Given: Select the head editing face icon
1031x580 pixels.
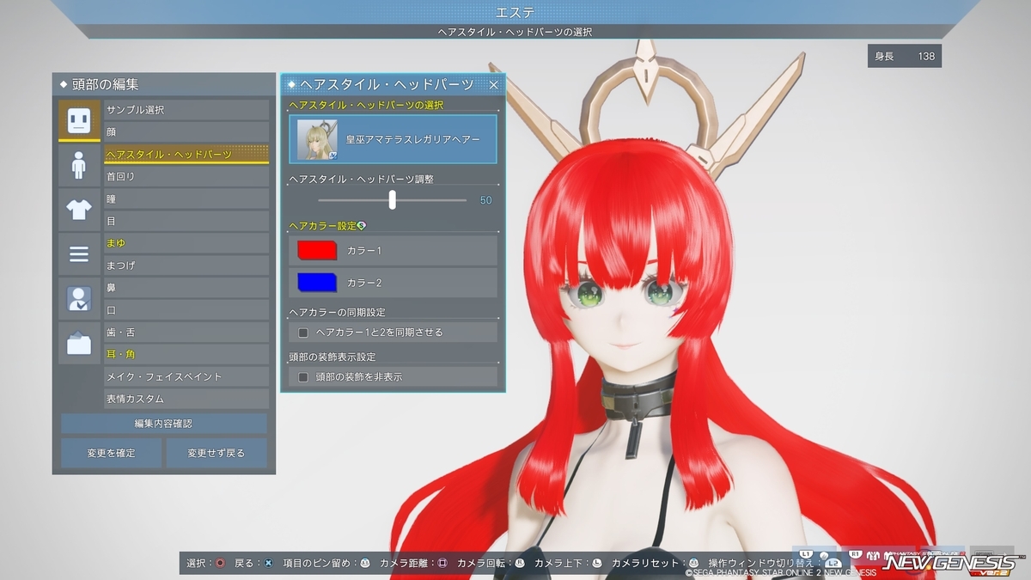Looking at the screenshot, I should pos(79,120).
